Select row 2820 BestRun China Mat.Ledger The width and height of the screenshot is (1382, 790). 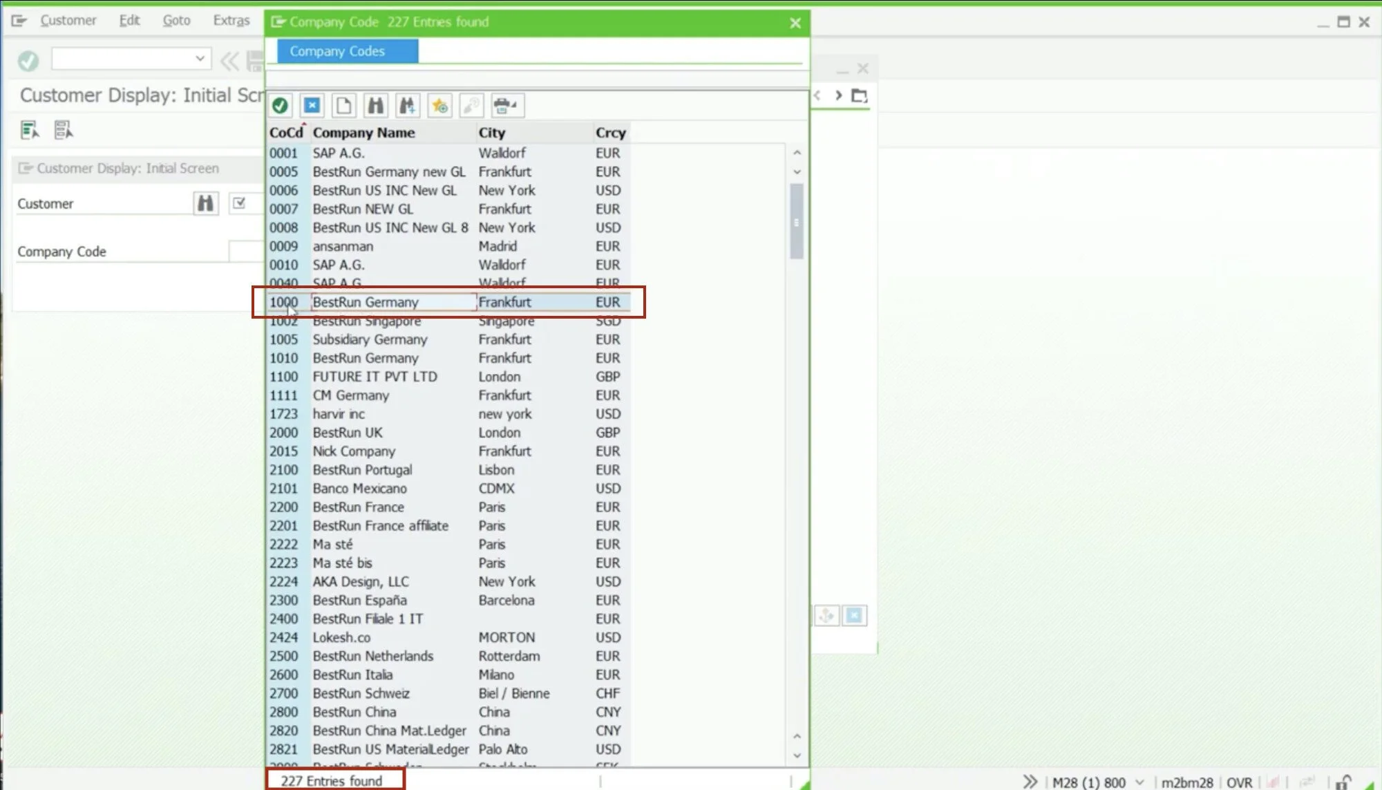448,731
